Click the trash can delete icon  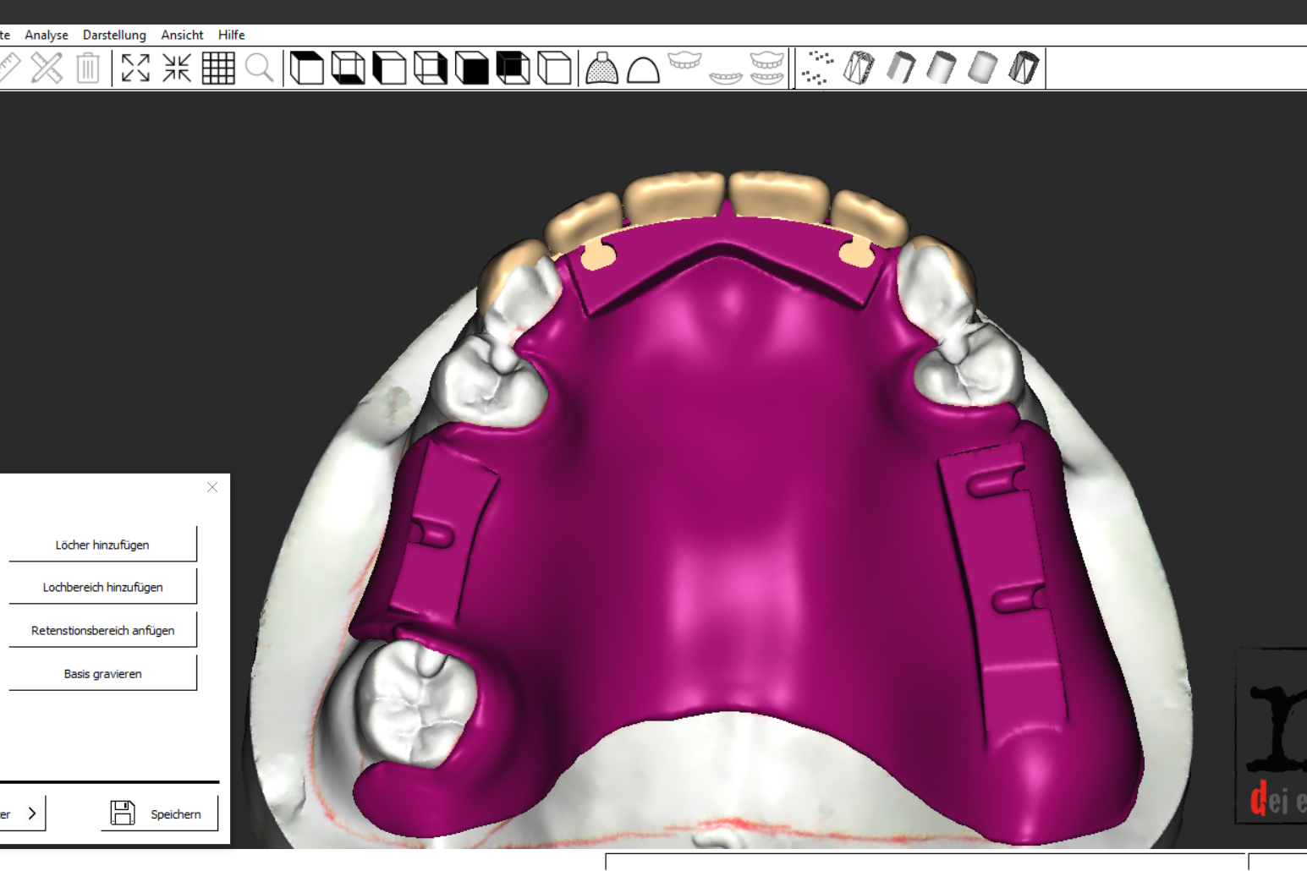[x=88, y=68]
